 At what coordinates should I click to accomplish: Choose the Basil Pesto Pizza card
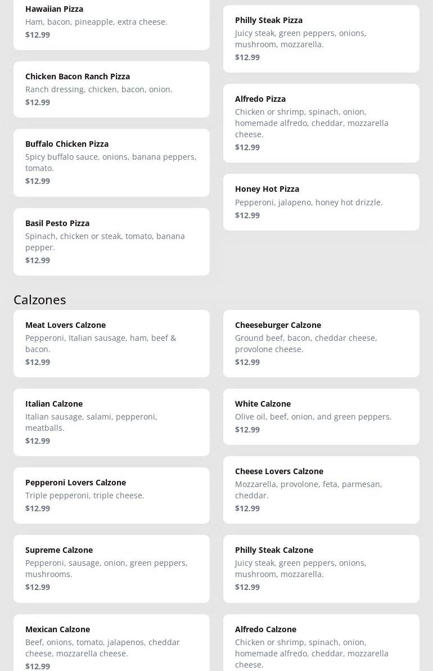pyautogui.click(x=111, y=242)
